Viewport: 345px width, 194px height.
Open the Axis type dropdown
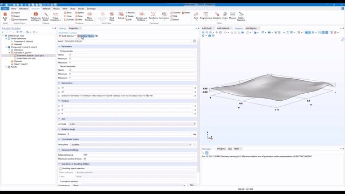point(133,124)
